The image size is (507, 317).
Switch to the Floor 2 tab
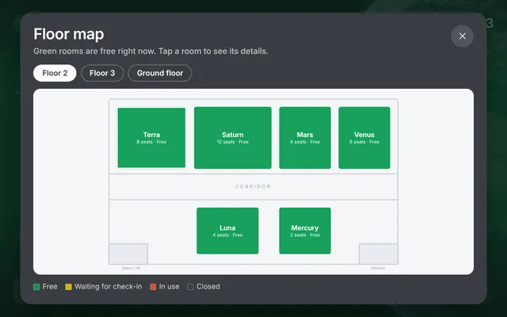(55, 73)
